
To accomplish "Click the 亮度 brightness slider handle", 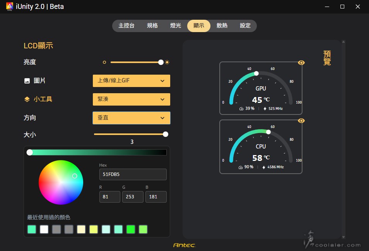I will (161, 62).
